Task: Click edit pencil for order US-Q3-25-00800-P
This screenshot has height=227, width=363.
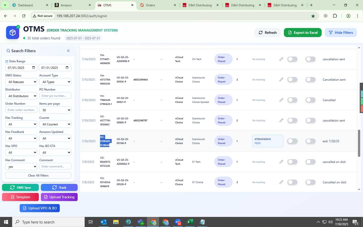Action: [281, 120]
